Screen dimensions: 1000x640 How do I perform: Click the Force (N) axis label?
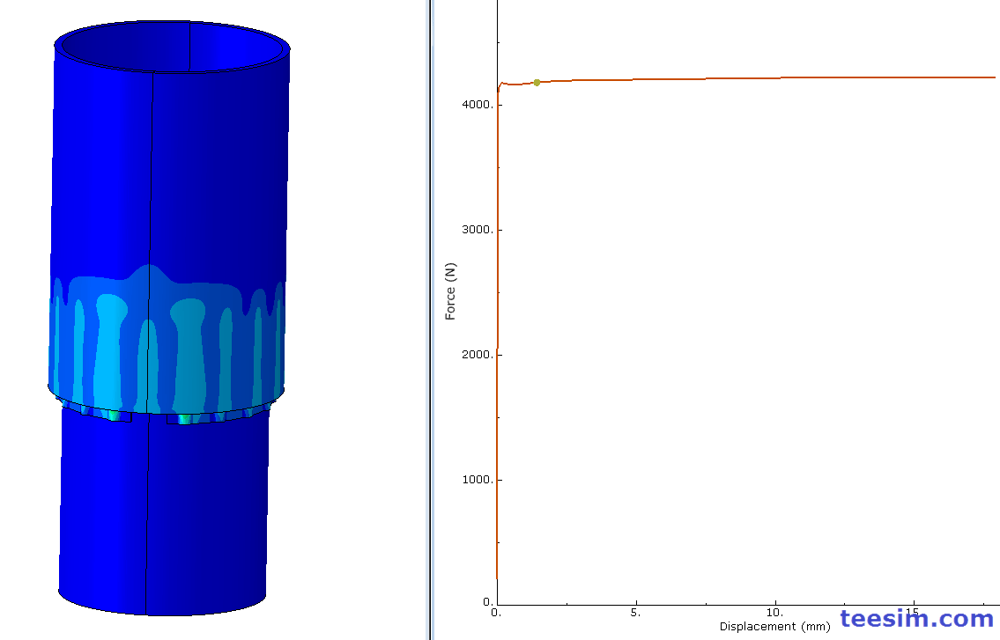point(450,291)
